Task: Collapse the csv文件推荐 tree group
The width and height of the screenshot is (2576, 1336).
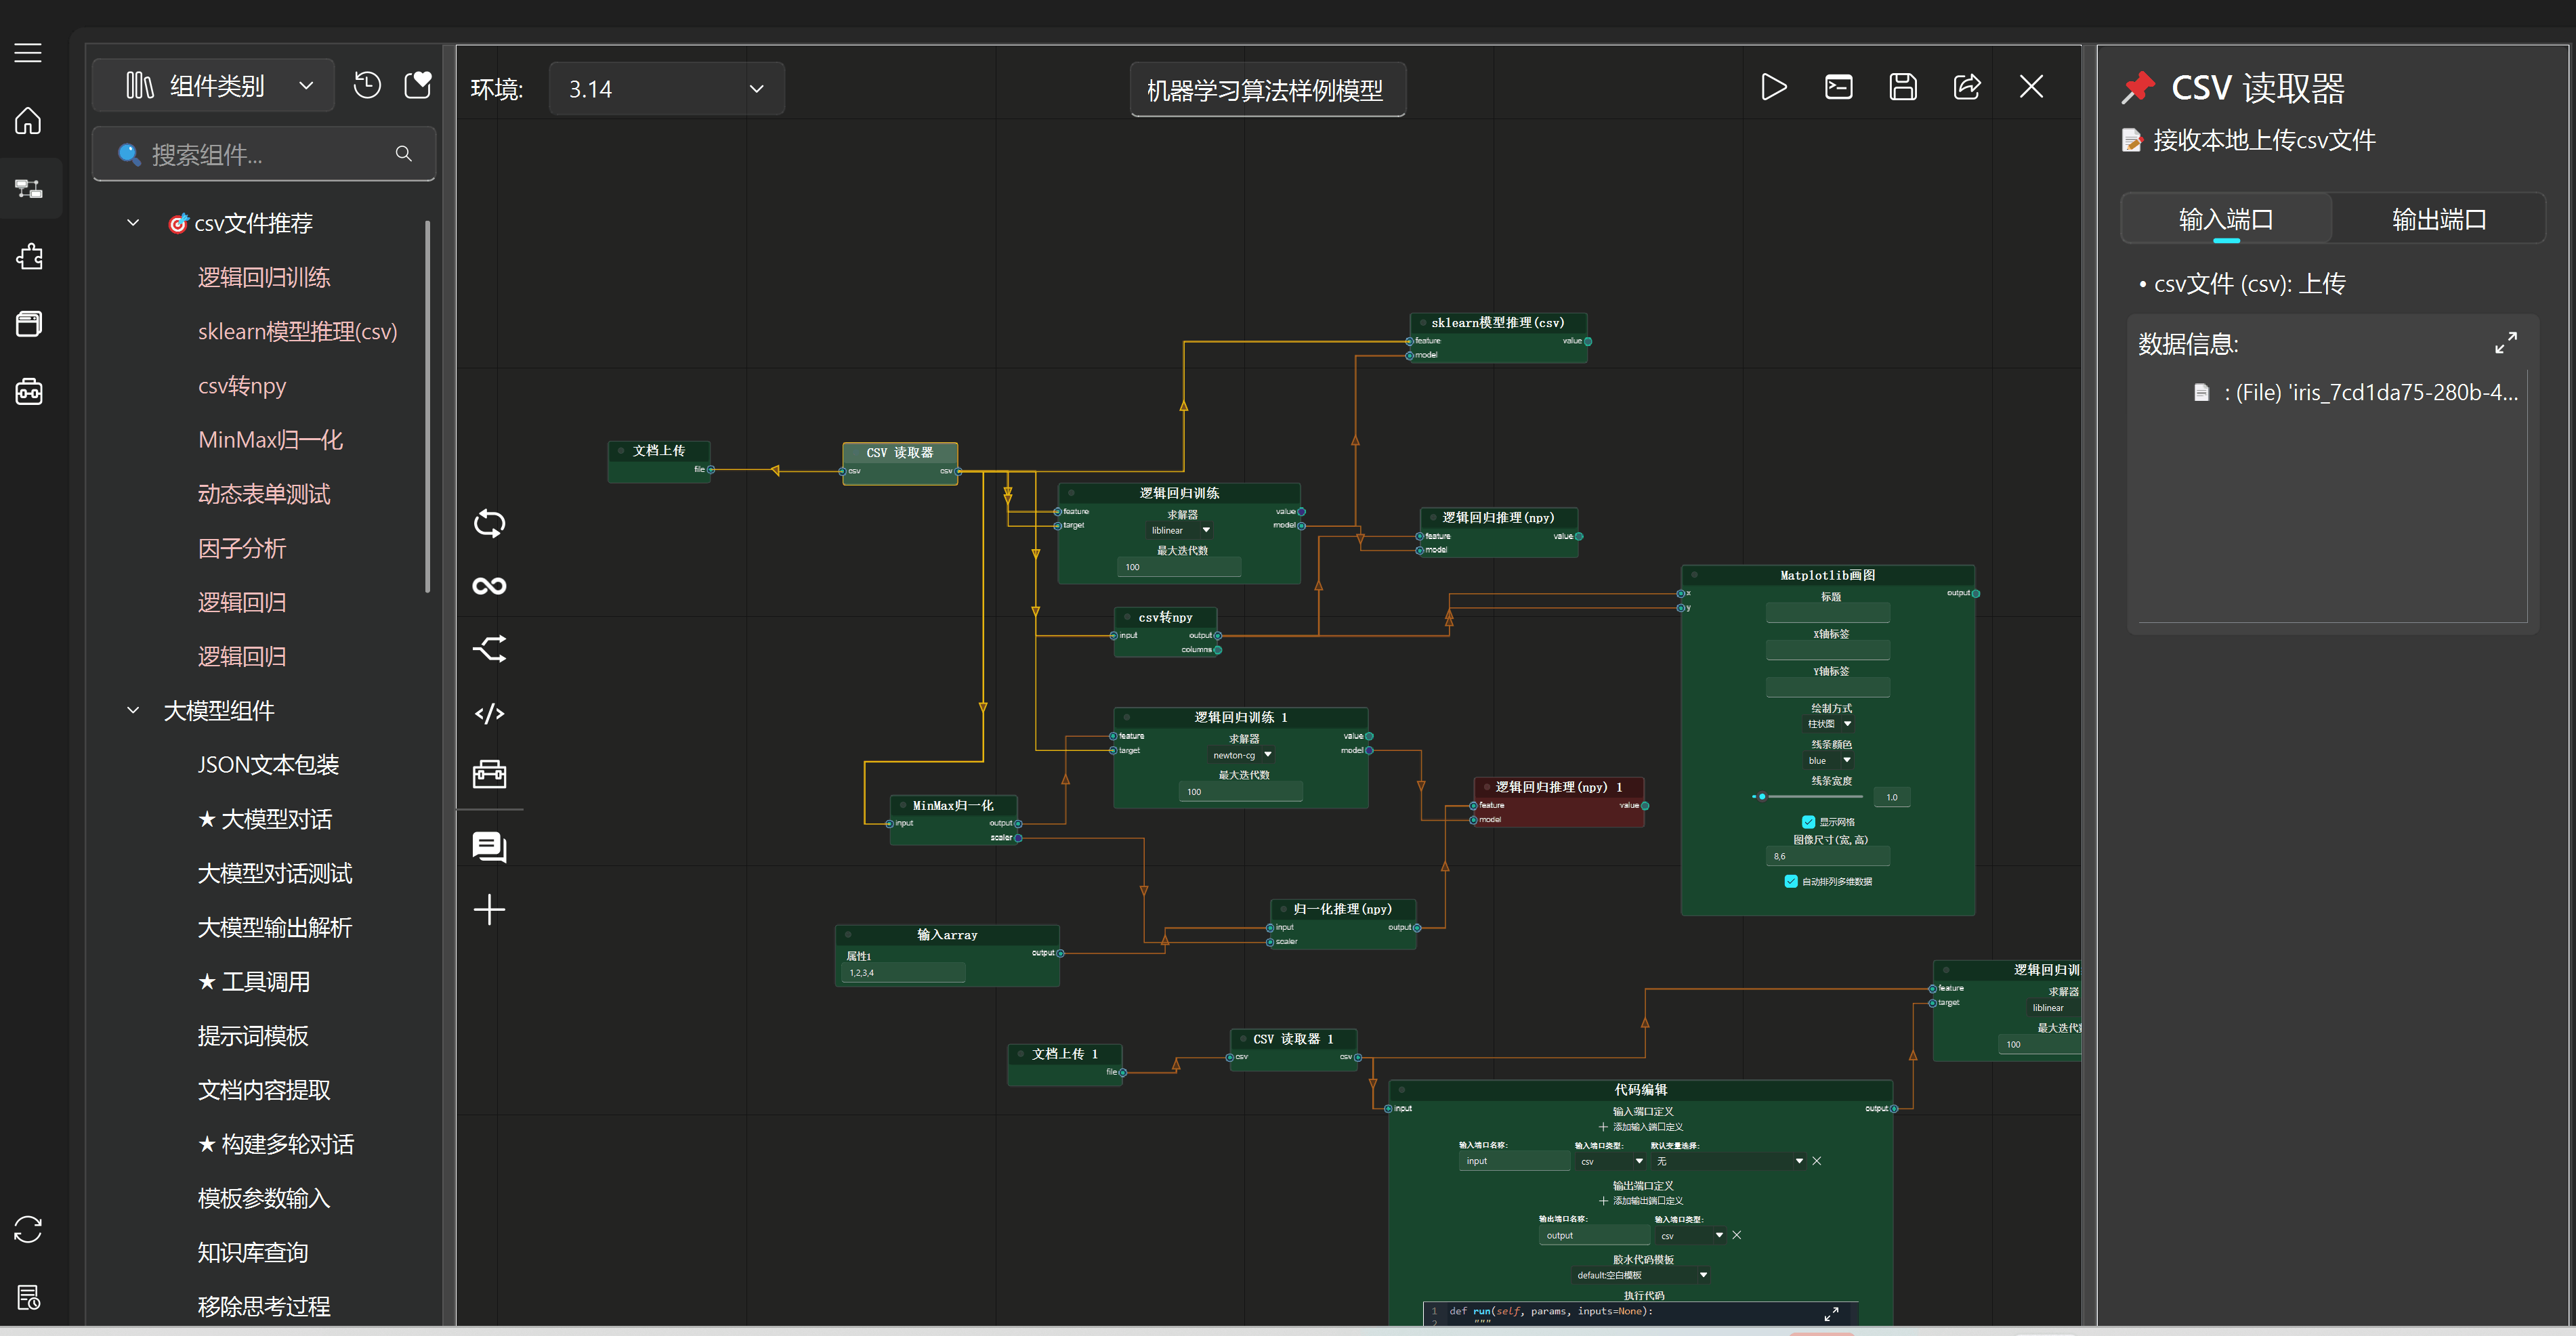Action: [x=133, y=223]
